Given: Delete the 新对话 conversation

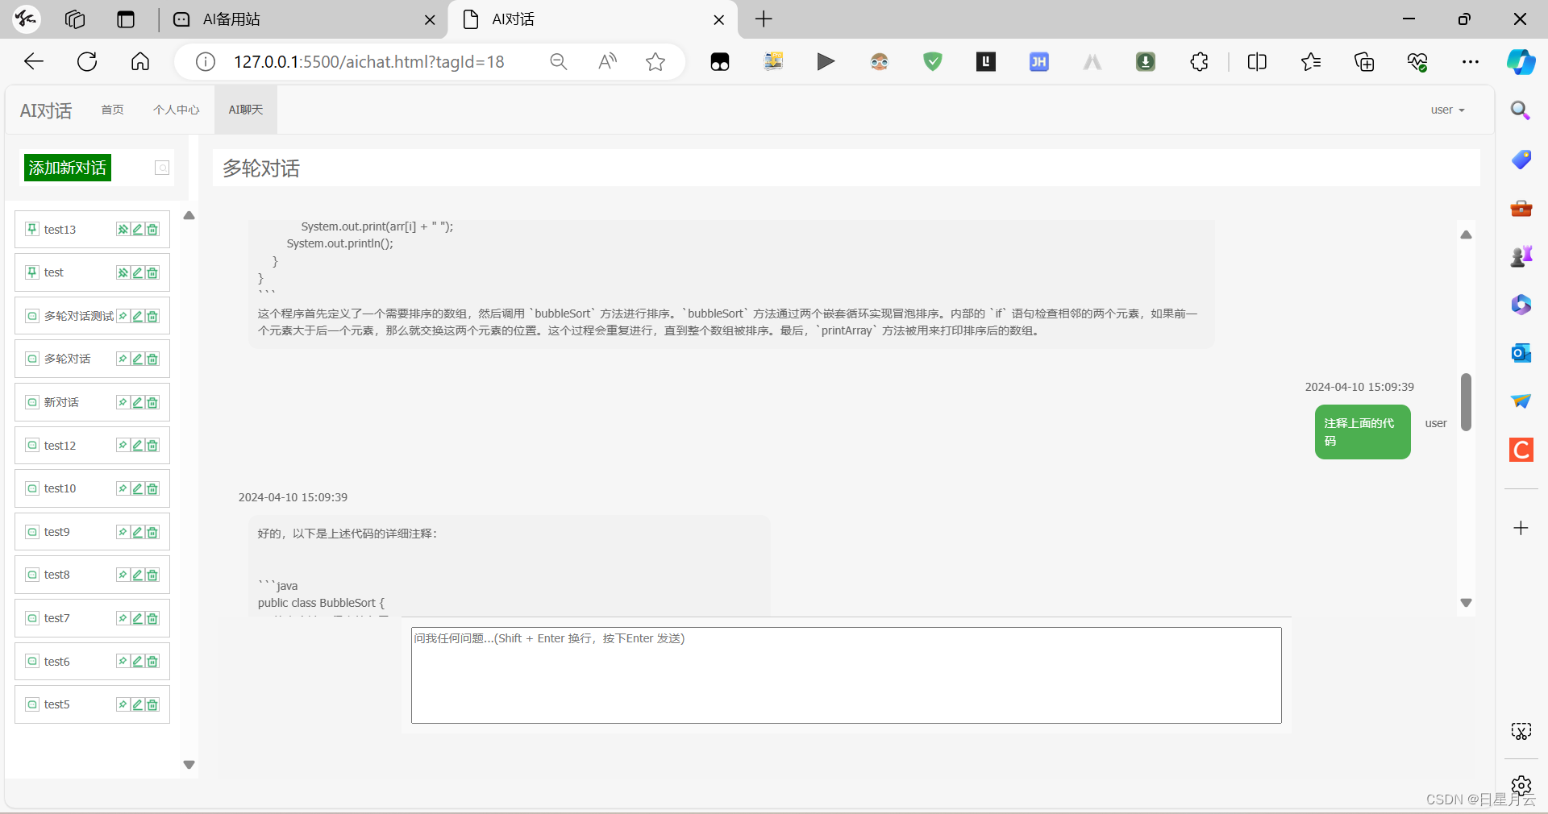Looking at the screenshot, I should (x=152, y=402).
